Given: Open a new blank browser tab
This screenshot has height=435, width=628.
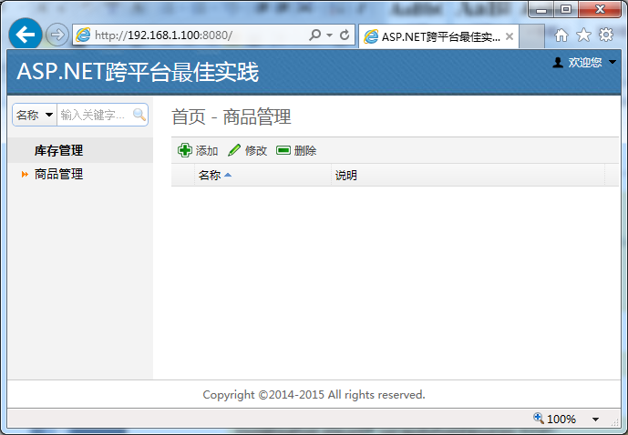Looking at the screenshot, I should click(531, 36).
